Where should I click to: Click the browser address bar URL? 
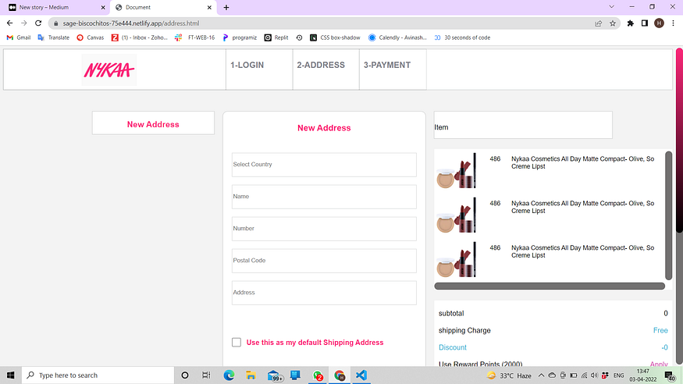point(131,23)
